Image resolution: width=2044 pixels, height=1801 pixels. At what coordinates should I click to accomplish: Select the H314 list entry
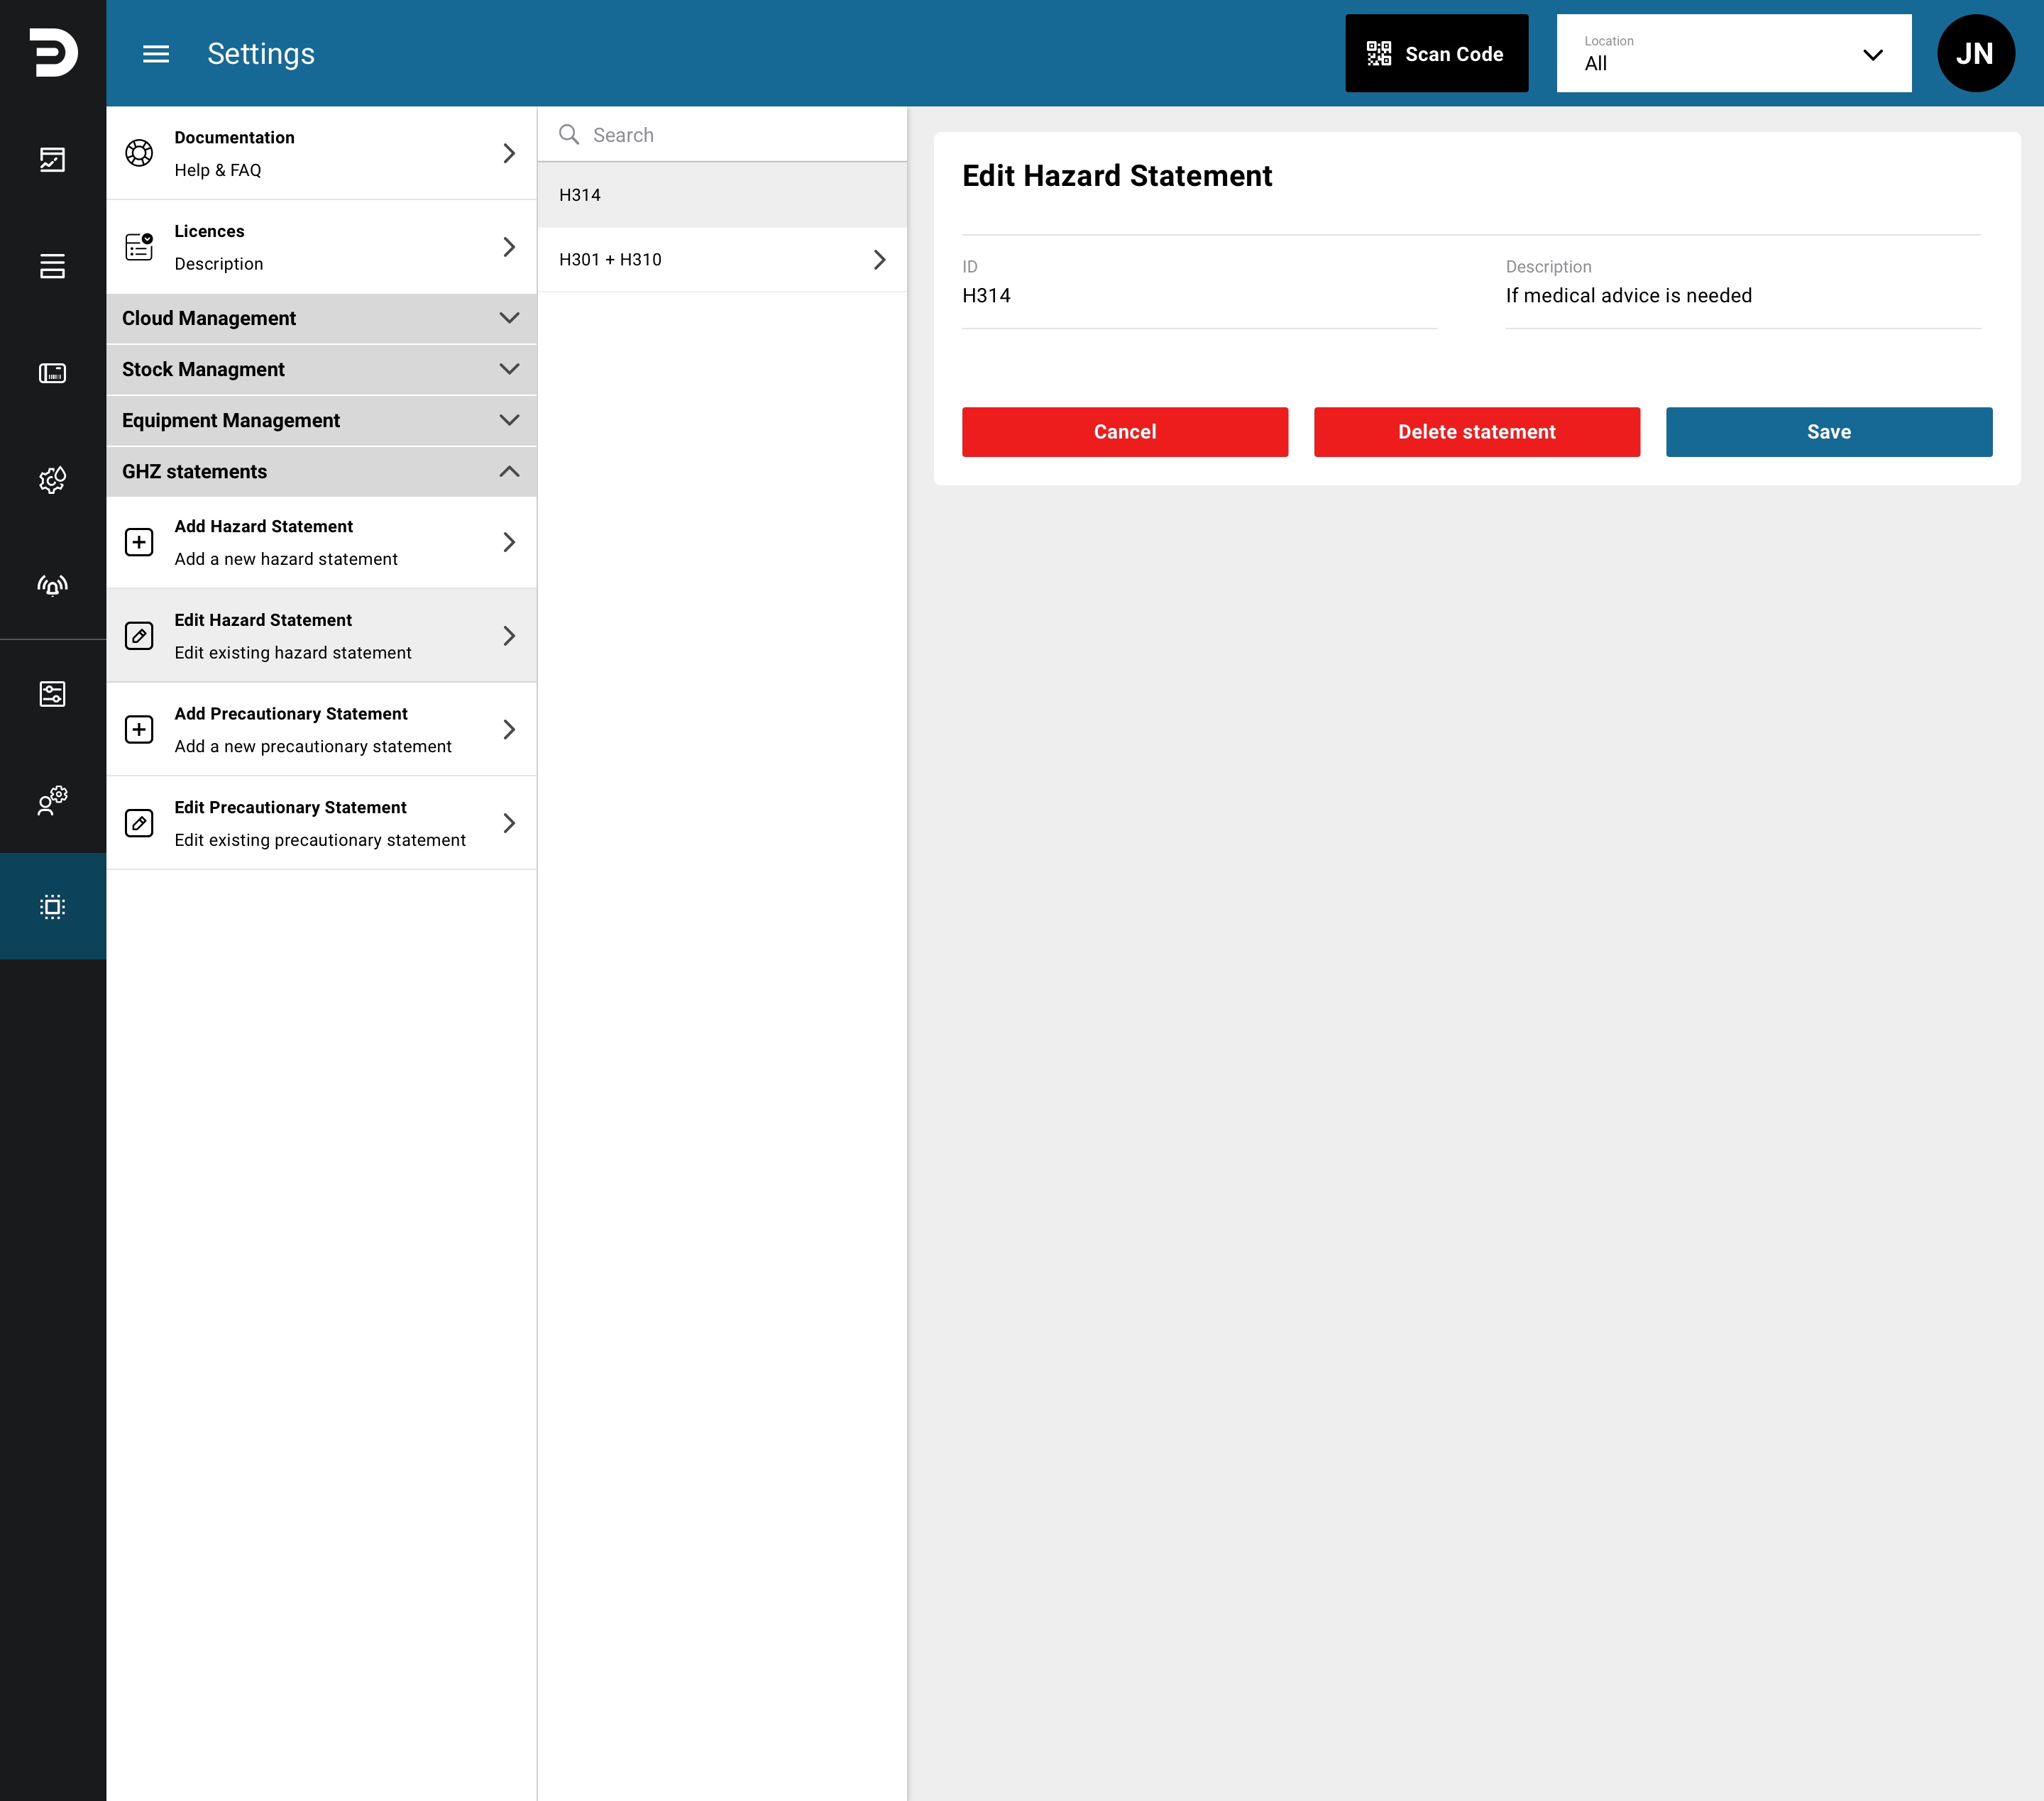[x=722, y=195]
